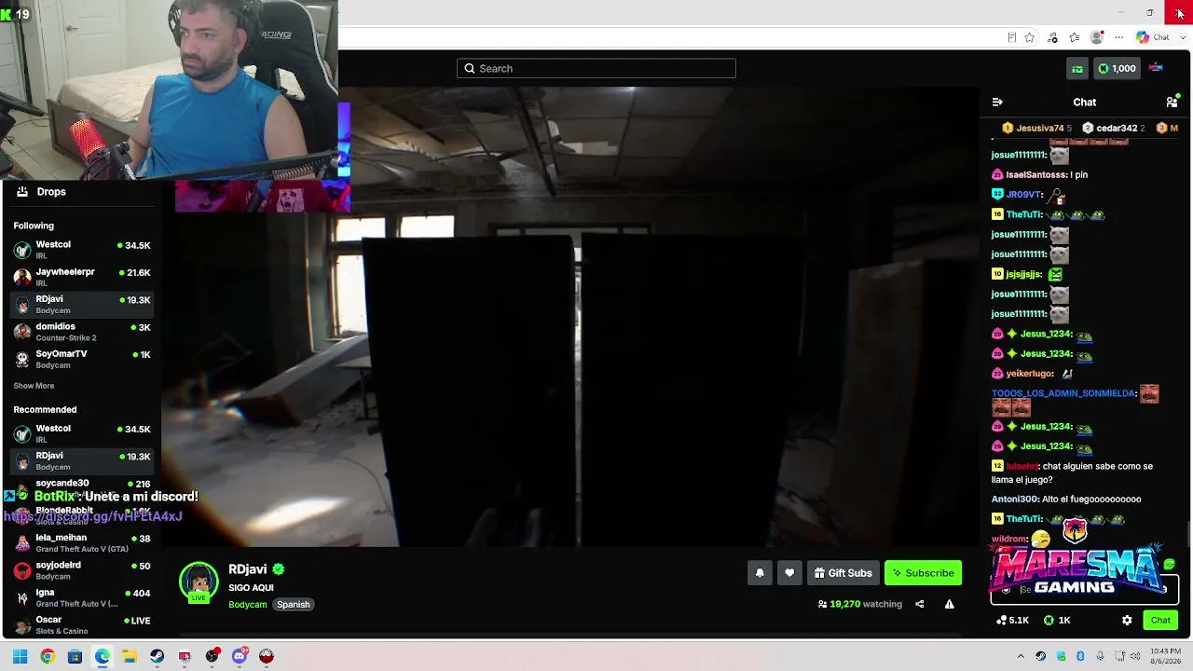Viewport: 1193px width, 671px height.
Task: Open SoyOmarTV channel in Following
Action: coord(81,359)
